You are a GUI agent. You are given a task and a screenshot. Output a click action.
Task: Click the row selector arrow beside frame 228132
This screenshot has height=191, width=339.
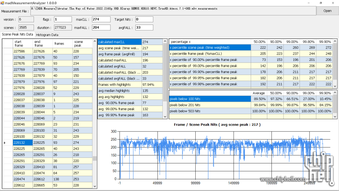pos(5,143)
